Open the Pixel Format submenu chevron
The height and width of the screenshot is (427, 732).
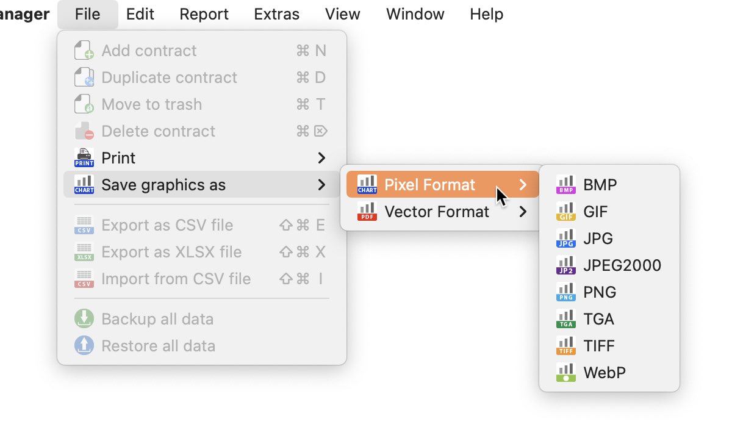pyautogui.click(x=523, y=185)
